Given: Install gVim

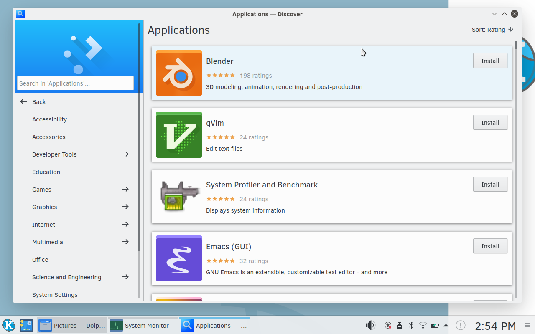Looking at the screenshot, I should [x=490, y=123].
